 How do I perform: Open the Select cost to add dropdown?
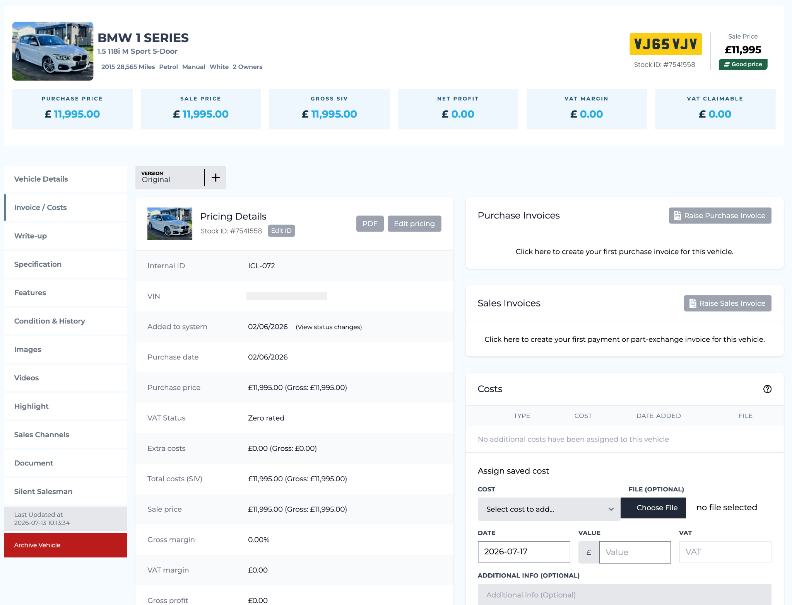point(549,509)
